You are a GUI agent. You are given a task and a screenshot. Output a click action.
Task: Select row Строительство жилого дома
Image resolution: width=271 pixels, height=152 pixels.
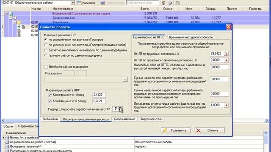[81, 13]
